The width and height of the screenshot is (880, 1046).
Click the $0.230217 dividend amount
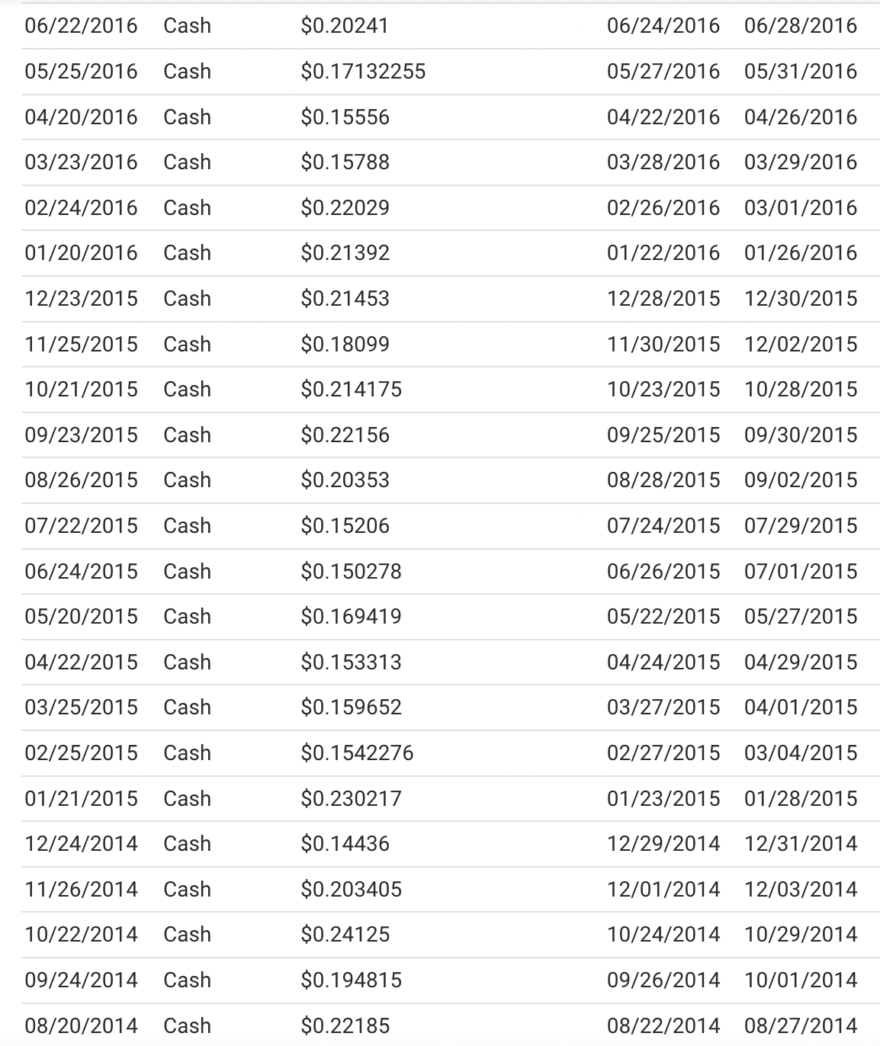[x=351, y=799]
